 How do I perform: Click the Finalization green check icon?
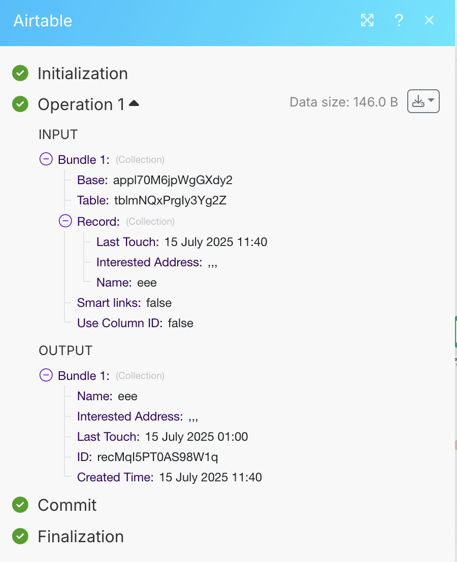[x=20, y=536]
